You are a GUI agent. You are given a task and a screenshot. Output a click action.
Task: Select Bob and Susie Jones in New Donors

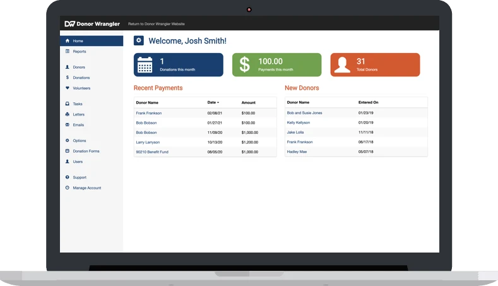[304, 113]
